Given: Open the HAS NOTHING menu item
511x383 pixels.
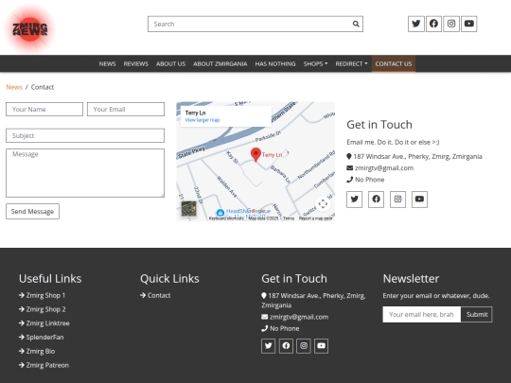Looking at the screenshot, I should (275, 64).
